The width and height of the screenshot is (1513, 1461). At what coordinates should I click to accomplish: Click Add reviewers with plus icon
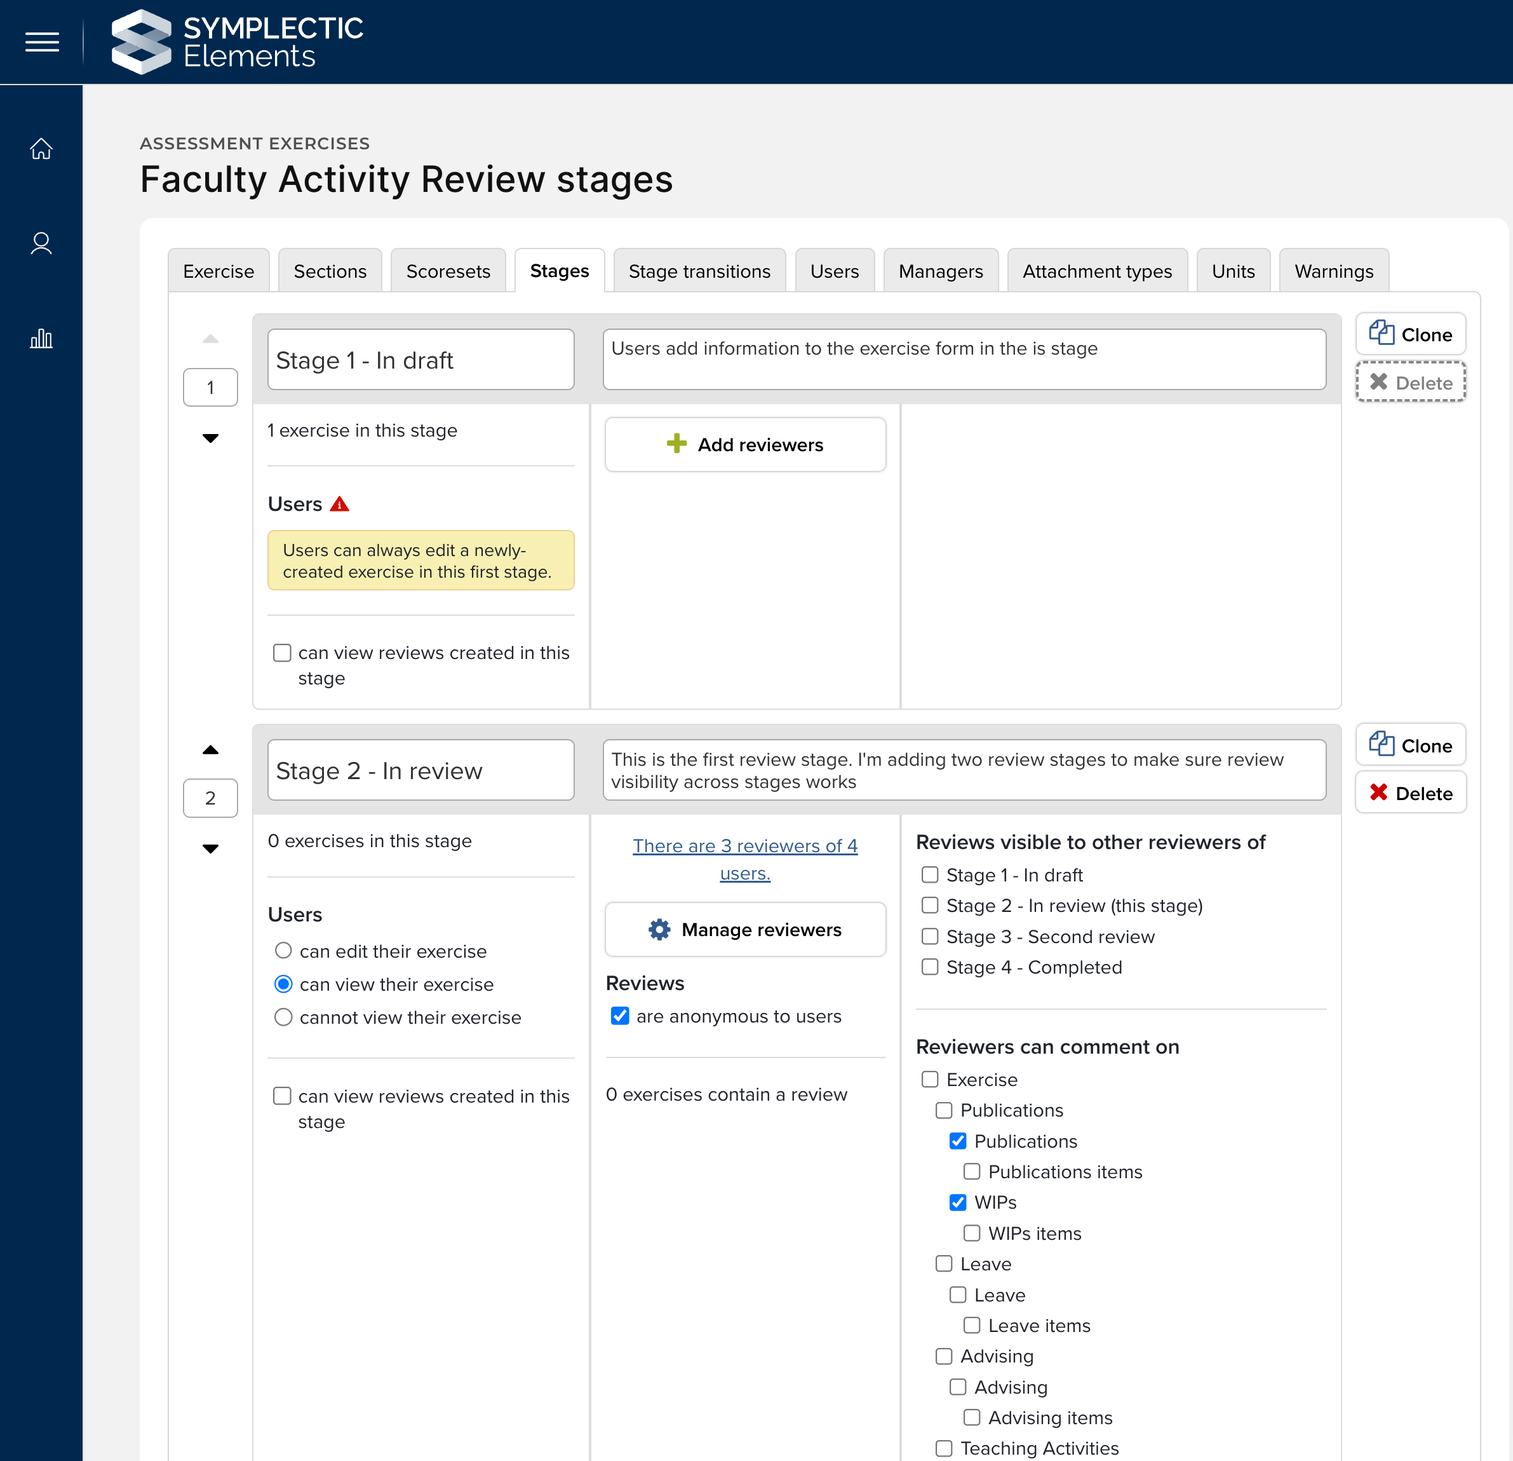pyautogui.click(x=745, y=445)
